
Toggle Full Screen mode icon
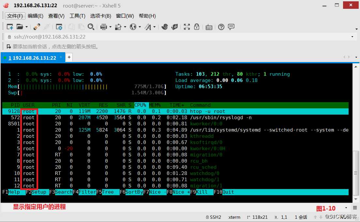pos(187,27)
